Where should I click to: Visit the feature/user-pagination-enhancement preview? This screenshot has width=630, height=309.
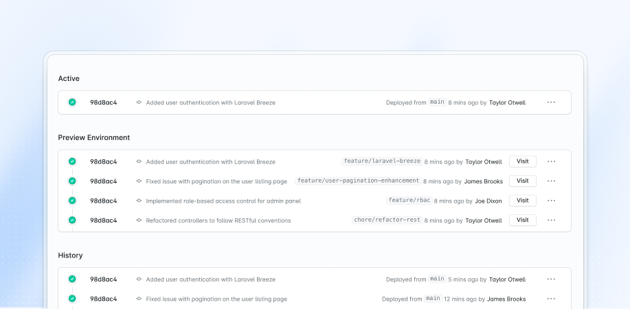[523, 181]
